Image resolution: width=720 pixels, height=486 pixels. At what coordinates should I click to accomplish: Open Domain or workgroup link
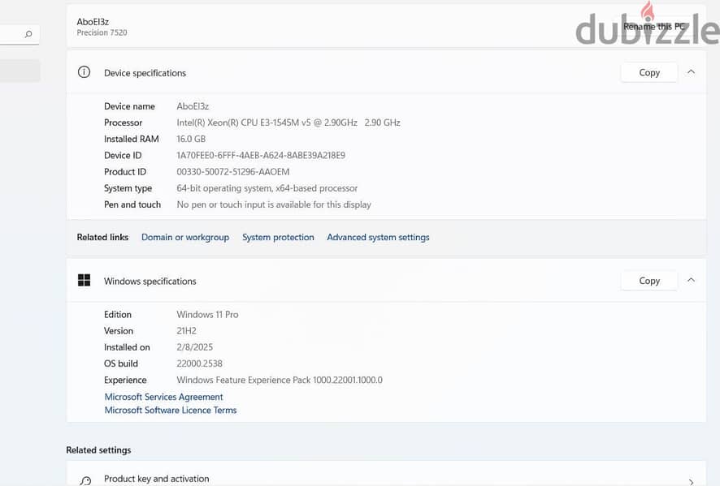[x=185, y=238]
